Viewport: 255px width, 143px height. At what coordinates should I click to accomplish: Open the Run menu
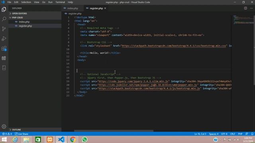[x=51, y=2]
